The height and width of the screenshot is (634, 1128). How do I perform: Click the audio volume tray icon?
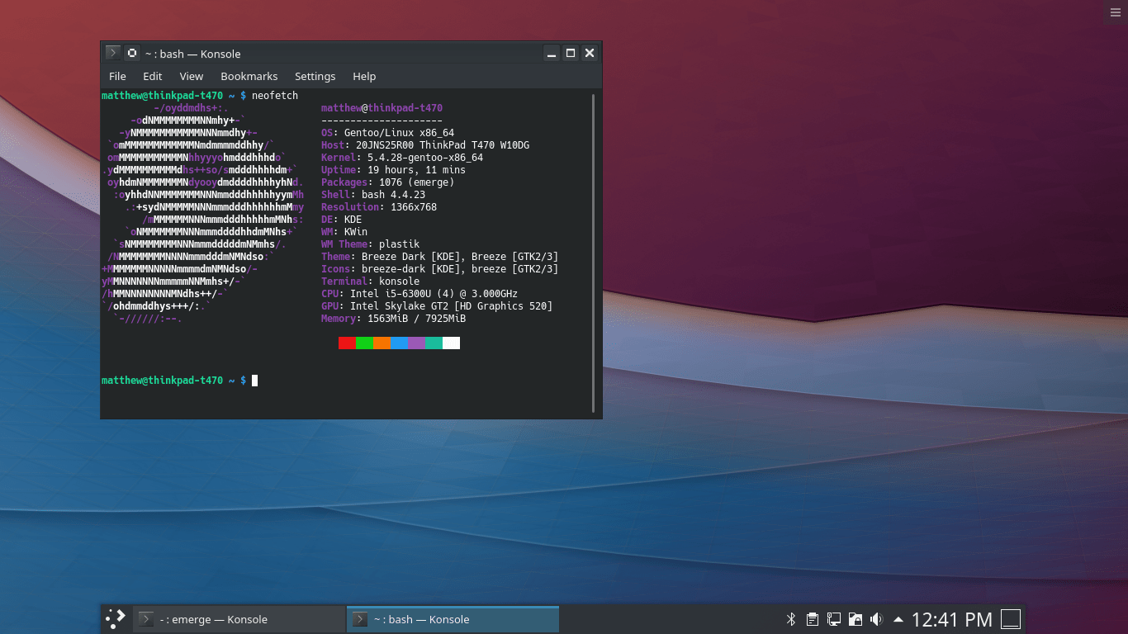[x=875, y=619]
